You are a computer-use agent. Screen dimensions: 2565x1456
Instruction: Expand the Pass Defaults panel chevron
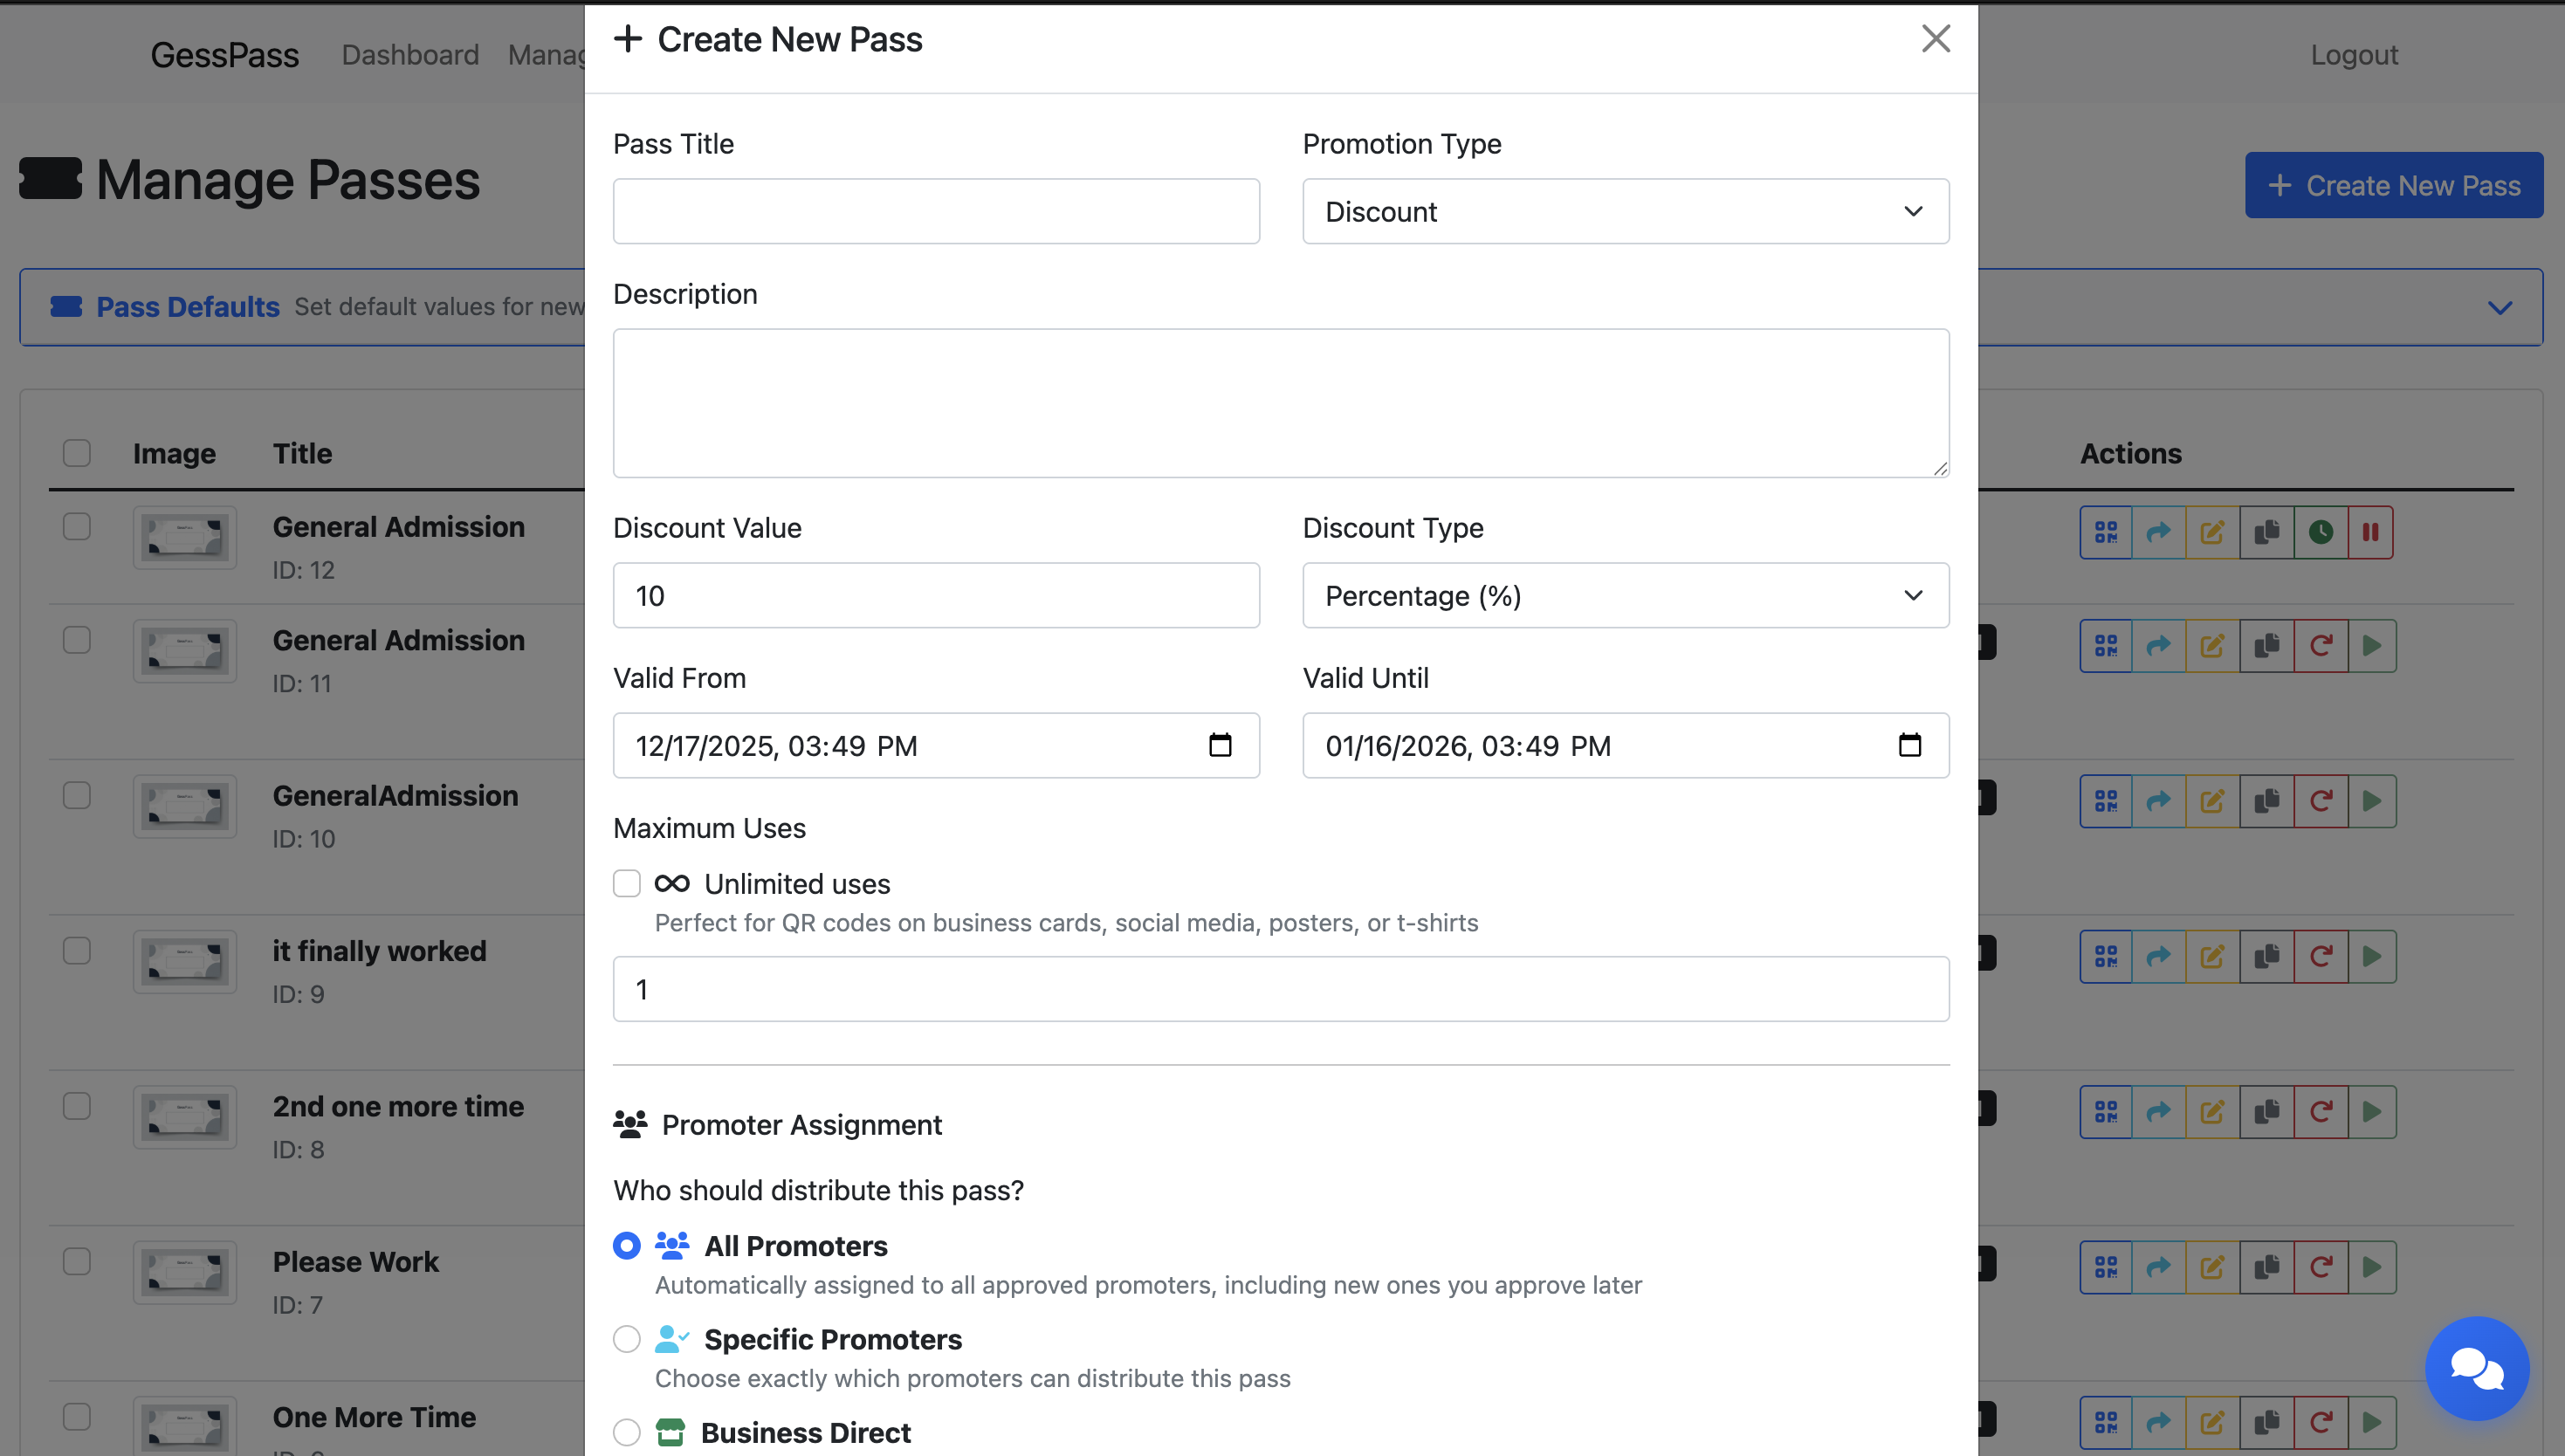coord(2499,307)
